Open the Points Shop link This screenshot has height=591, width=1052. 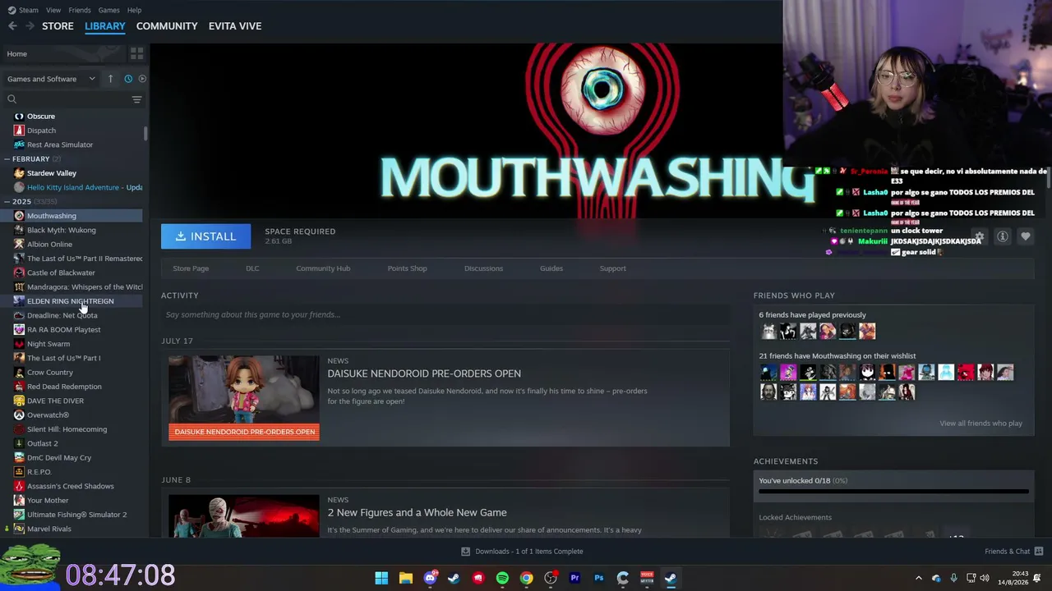pos(408,268)
